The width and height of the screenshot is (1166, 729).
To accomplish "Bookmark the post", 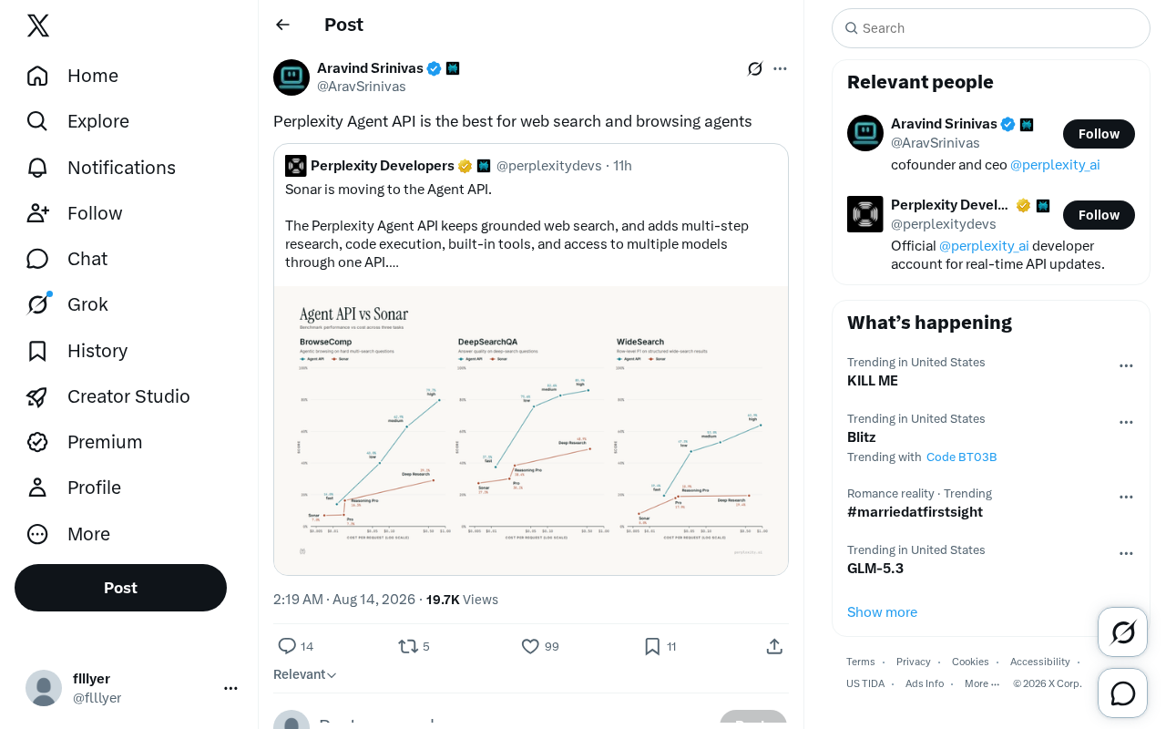I will [x=652, y=646].
